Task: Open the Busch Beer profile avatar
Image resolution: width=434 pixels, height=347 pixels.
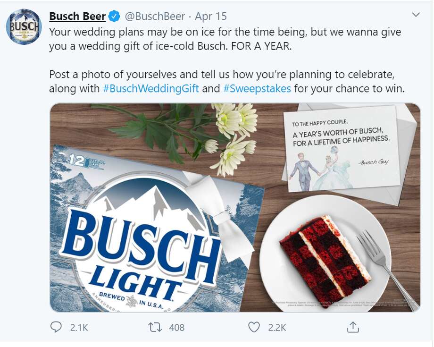Action: 24,26
